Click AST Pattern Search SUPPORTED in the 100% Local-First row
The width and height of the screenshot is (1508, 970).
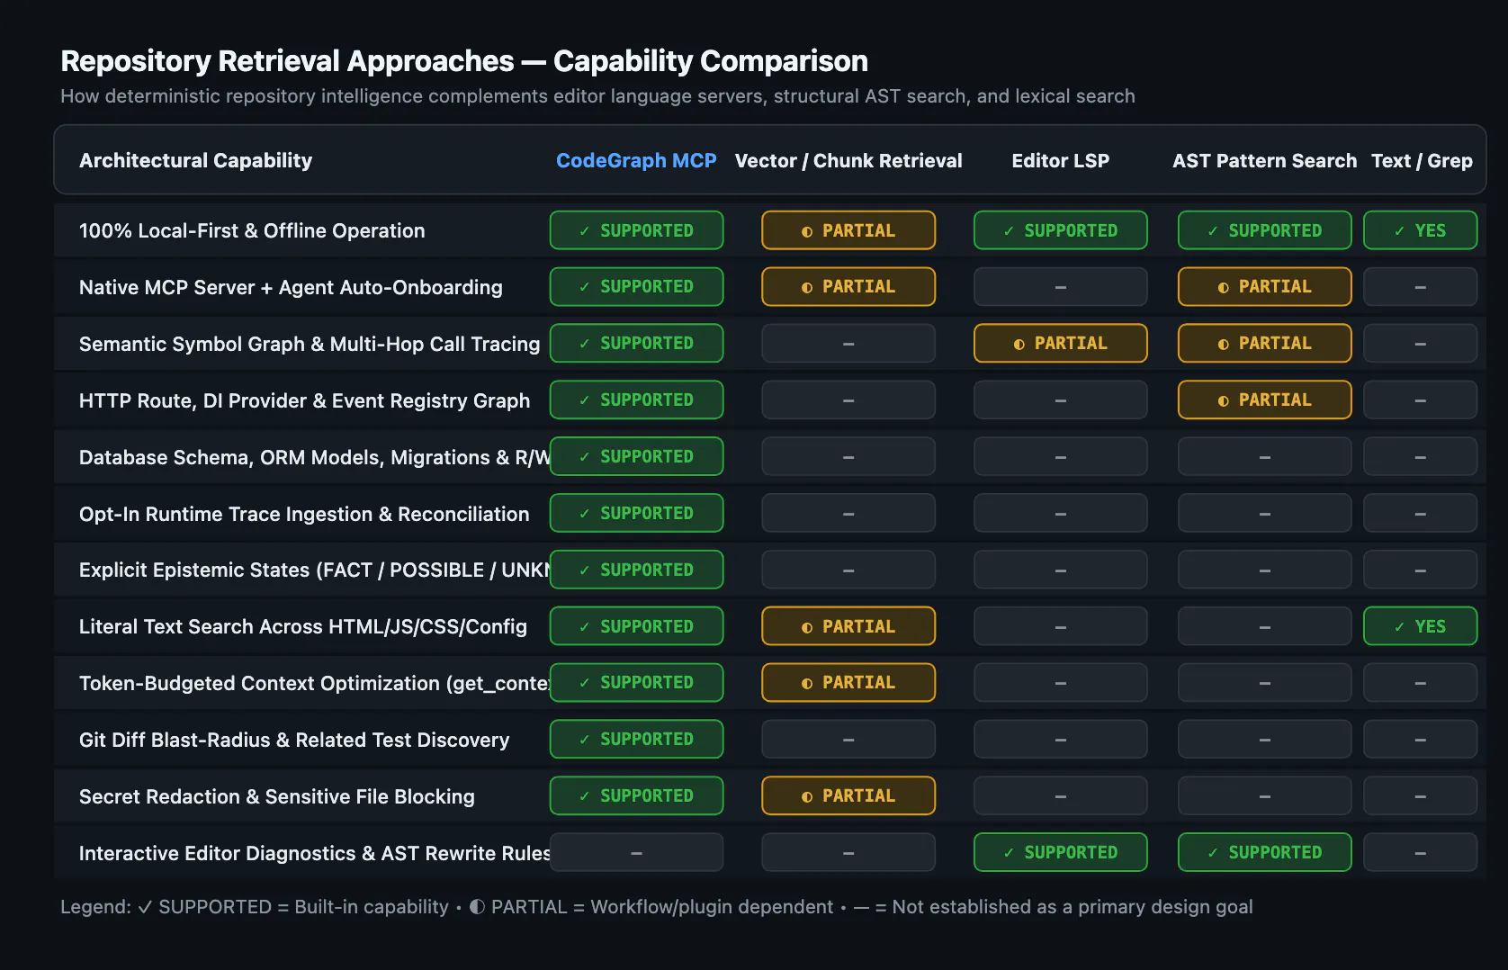pyautogui.click(x=1264, y=230)
